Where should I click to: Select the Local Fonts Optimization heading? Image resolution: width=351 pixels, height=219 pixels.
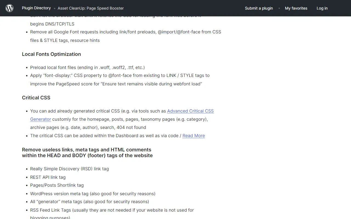pyautogui.click(x=51, y=54)
